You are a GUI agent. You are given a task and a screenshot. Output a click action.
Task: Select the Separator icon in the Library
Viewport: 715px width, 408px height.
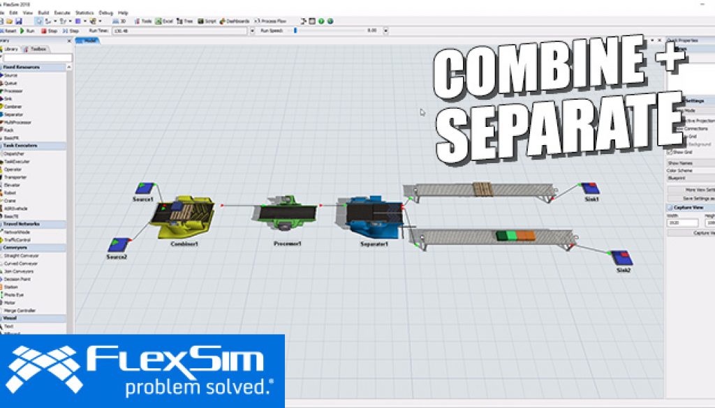[14, 113]
